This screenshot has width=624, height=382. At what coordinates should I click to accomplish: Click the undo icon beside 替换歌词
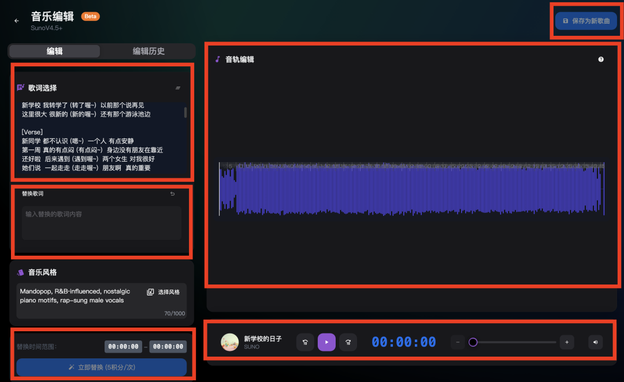tap(172, 194)
